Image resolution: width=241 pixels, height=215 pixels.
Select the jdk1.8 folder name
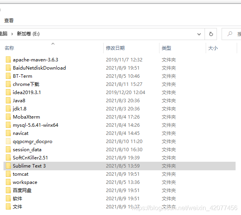[x=19, y=109]
